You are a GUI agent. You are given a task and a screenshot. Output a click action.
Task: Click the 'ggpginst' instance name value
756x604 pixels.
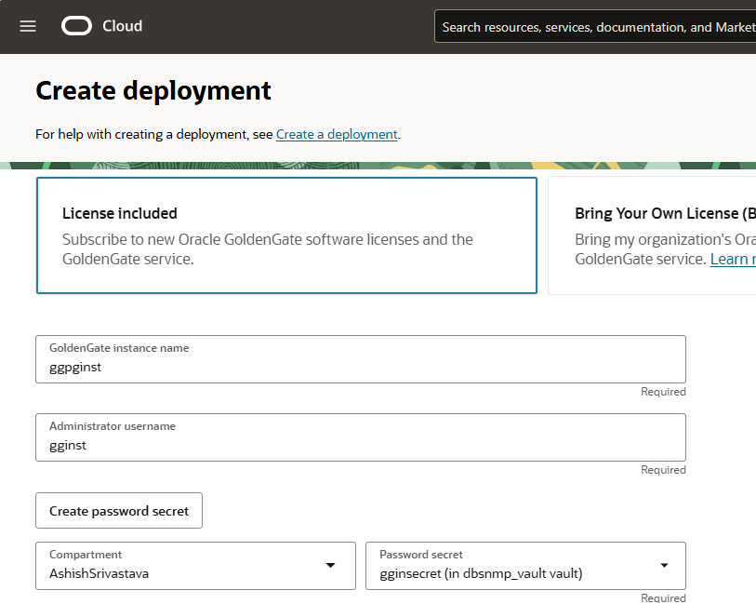[x=75, y=368]
